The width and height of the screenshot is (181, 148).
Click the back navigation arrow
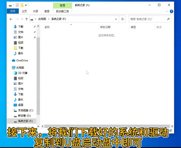pos(11,19)
